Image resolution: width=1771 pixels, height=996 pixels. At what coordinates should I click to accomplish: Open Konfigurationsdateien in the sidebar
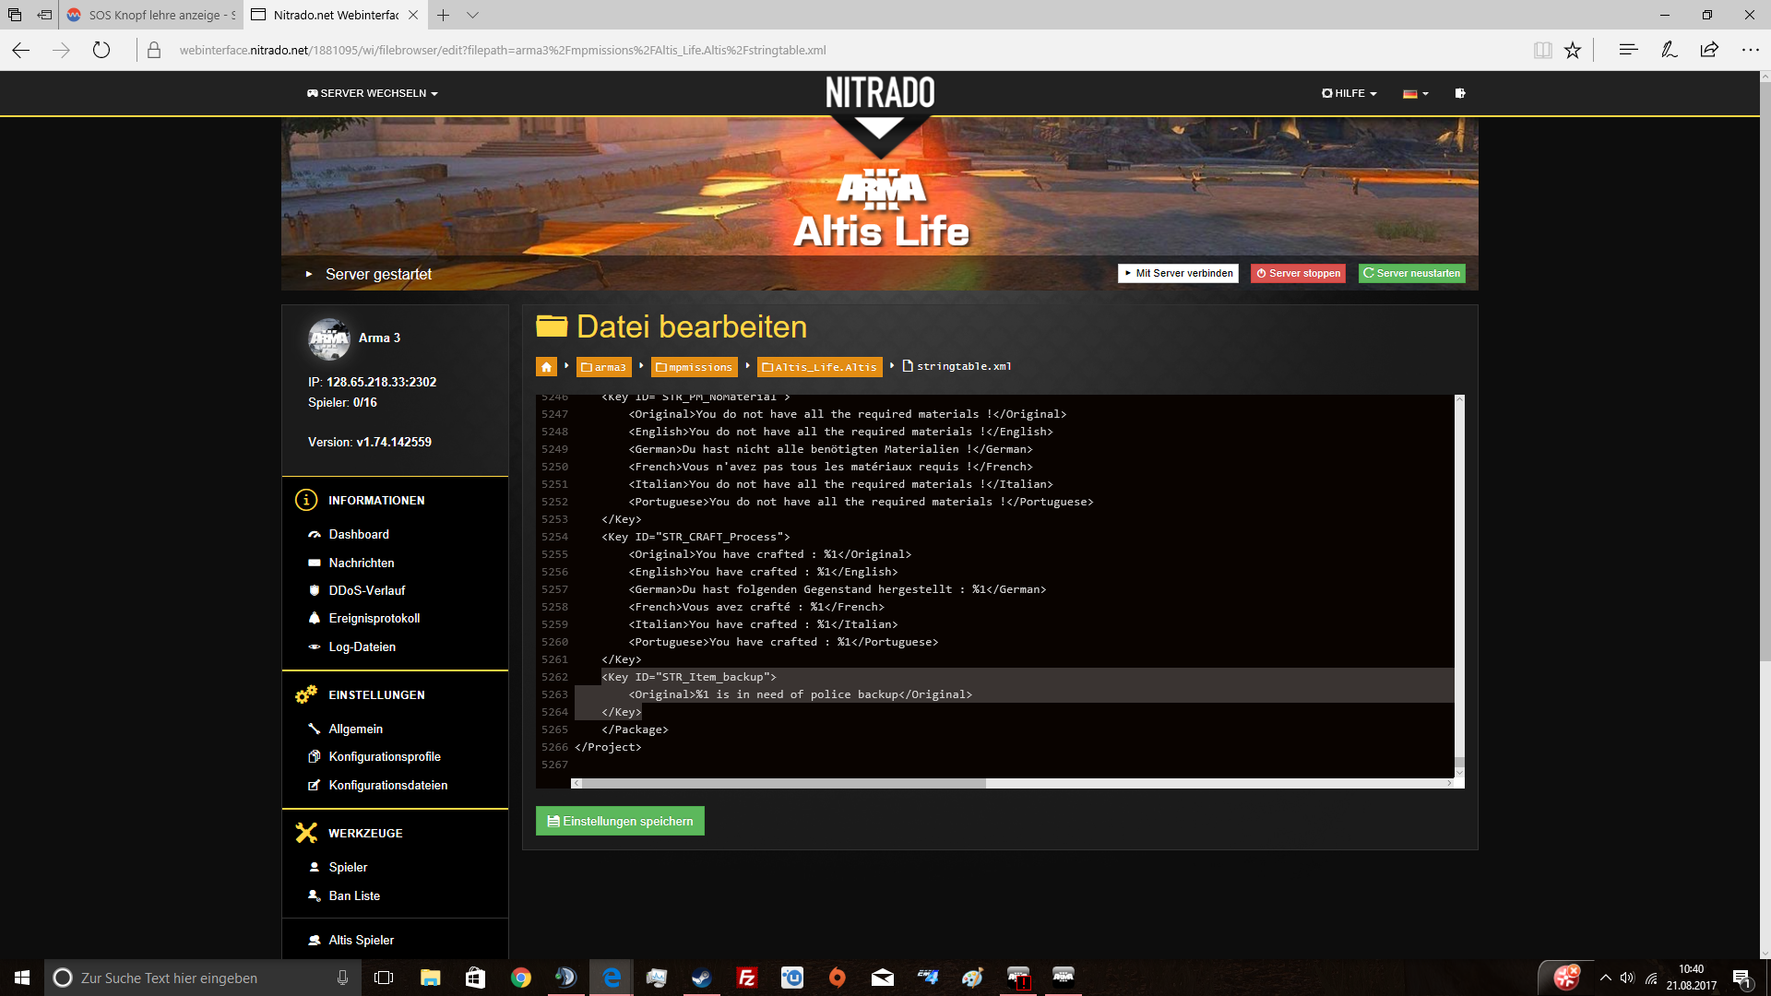(x=388, y=785)
